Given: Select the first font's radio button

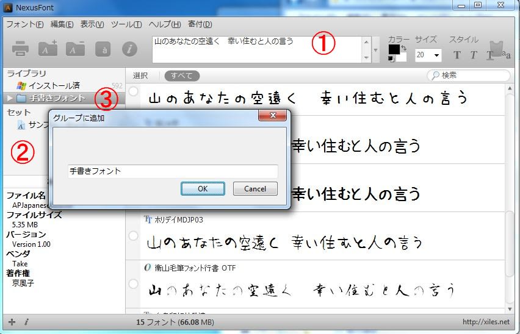Looking at the screenshot, I should (x=133, y=91).
